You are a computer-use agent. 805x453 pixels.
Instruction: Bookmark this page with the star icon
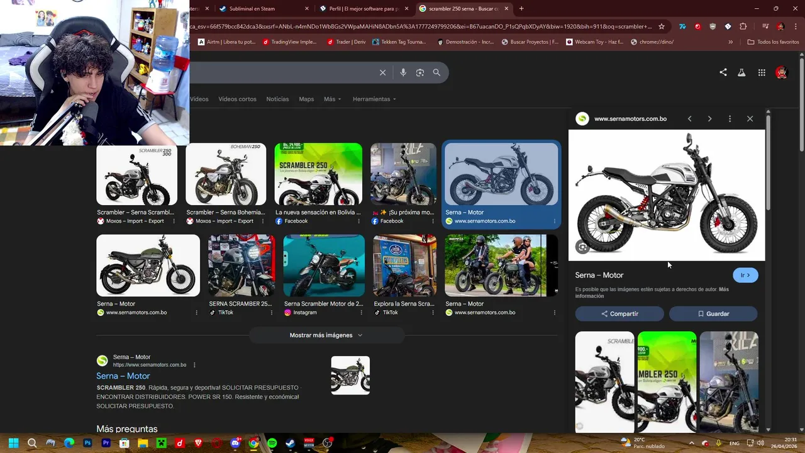[x=662, y=26]
